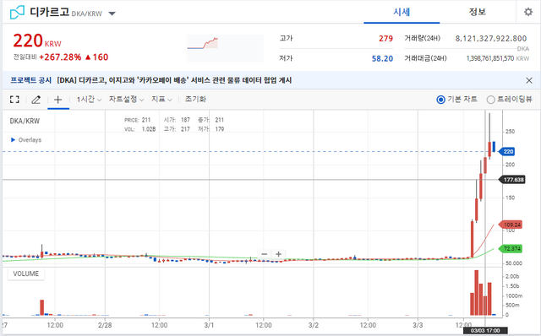Click the green 72.374 moving average tag
Viewport: 541px width, 336px height.
point(511,248)
